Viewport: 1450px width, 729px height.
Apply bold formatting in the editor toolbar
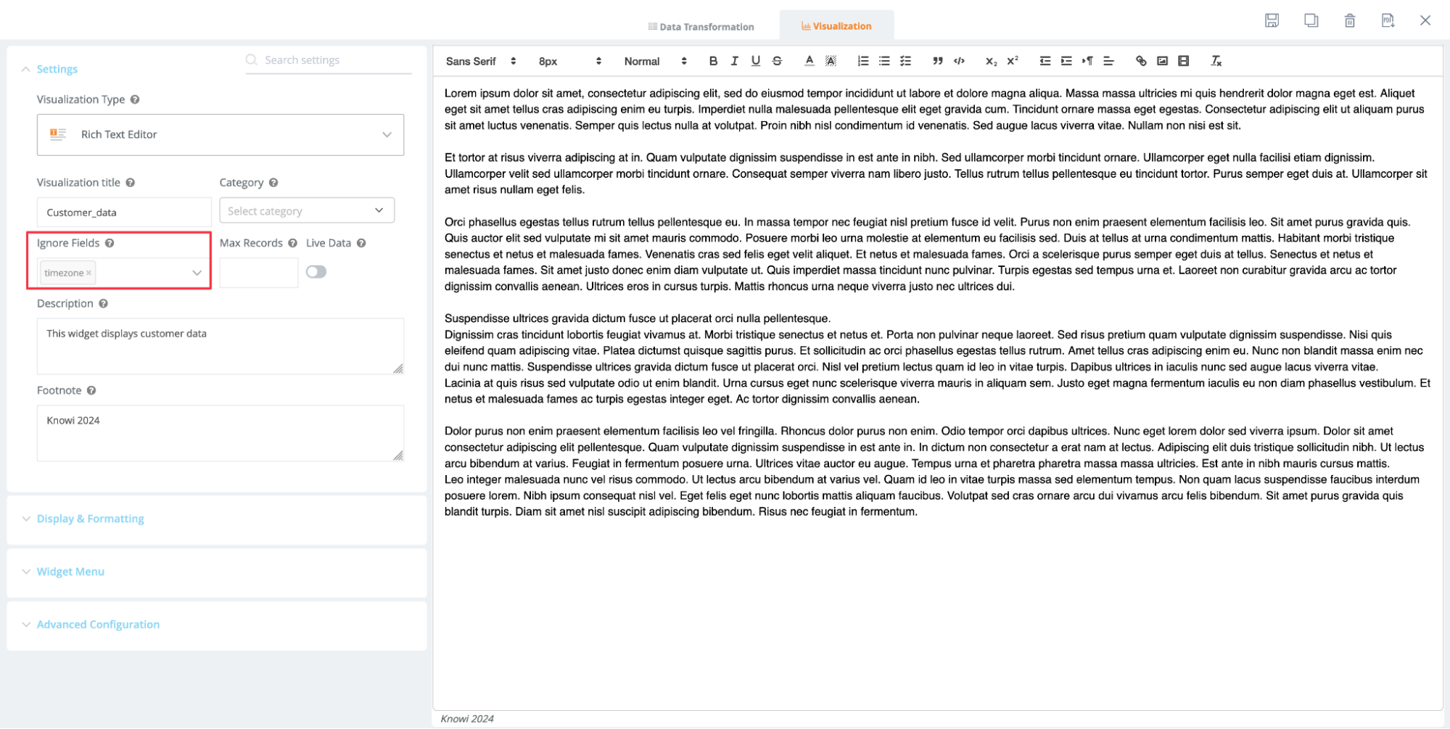point(713,61)
